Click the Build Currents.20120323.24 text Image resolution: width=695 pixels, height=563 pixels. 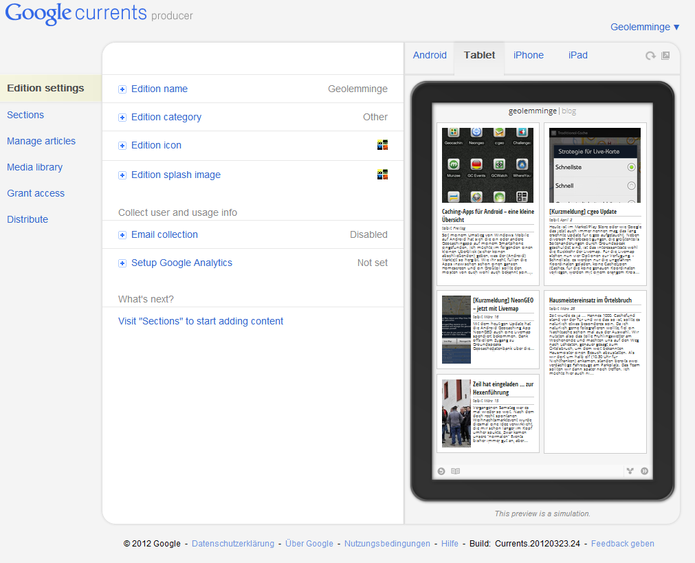(x=525, y=544)
